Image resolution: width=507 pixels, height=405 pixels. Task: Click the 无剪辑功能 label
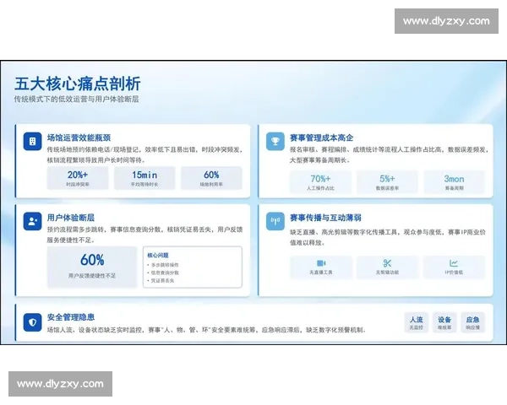pos(387,273)
